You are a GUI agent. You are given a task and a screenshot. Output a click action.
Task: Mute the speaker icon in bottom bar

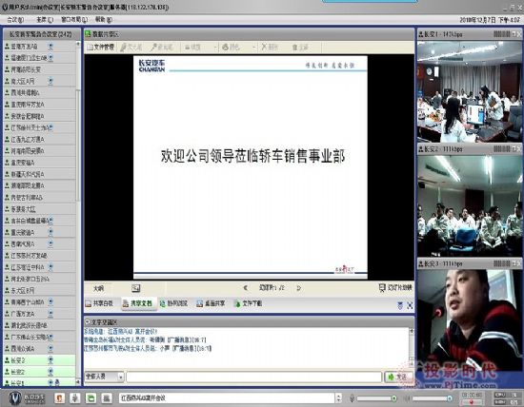407,398
